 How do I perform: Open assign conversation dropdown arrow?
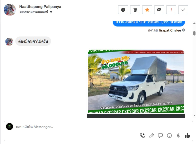(x=51, y=12)
